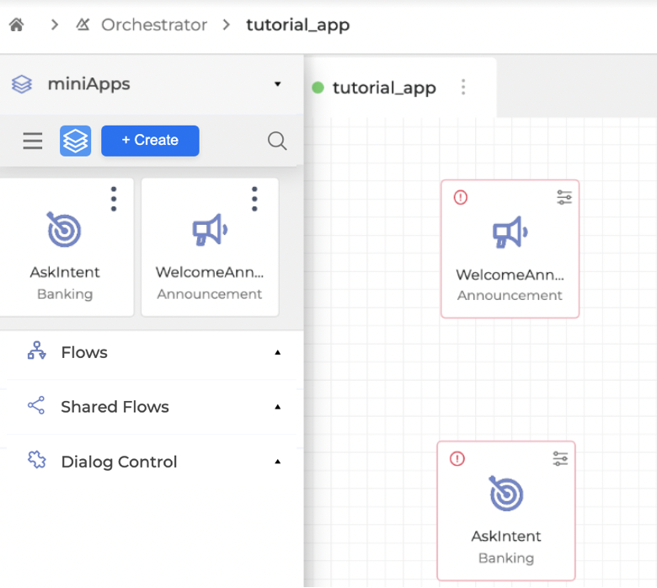Open settings sliders on WelcomeAnn canvas node
The width and height of the screenshot is (657, 588).
point(564,197)
